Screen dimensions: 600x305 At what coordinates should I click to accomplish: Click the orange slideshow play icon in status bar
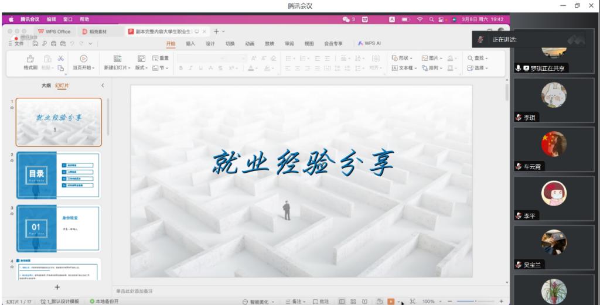coord(391,301)
